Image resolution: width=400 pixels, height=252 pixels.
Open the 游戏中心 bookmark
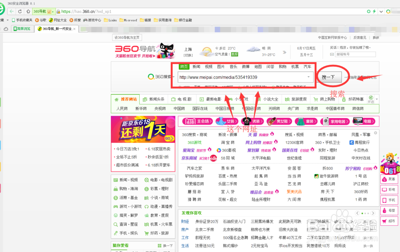pyautogui.click(x=92, y=20)
